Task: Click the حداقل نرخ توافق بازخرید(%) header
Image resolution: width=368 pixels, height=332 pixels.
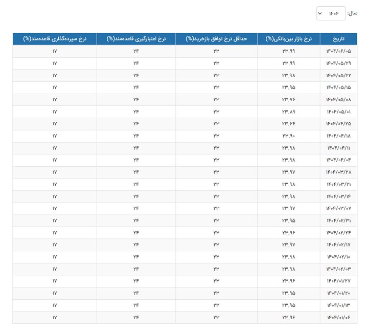Action: coord(216,39)
